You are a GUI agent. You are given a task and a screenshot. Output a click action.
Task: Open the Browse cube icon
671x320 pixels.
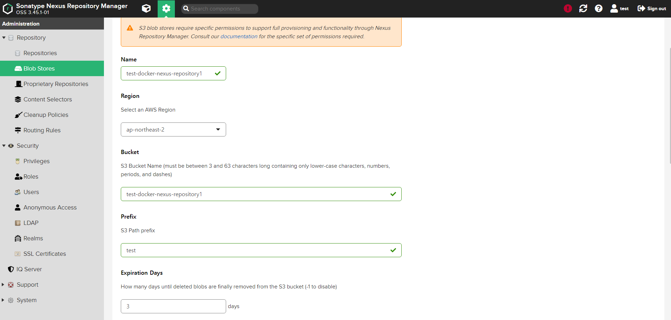point(146,9)
